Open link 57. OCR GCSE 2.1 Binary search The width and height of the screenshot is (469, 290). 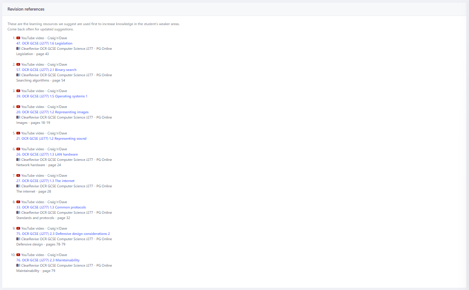(46, 70)
